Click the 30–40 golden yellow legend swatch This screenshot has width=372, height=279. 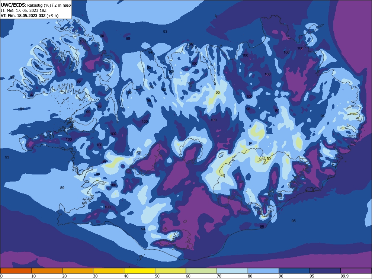(109, 271)
